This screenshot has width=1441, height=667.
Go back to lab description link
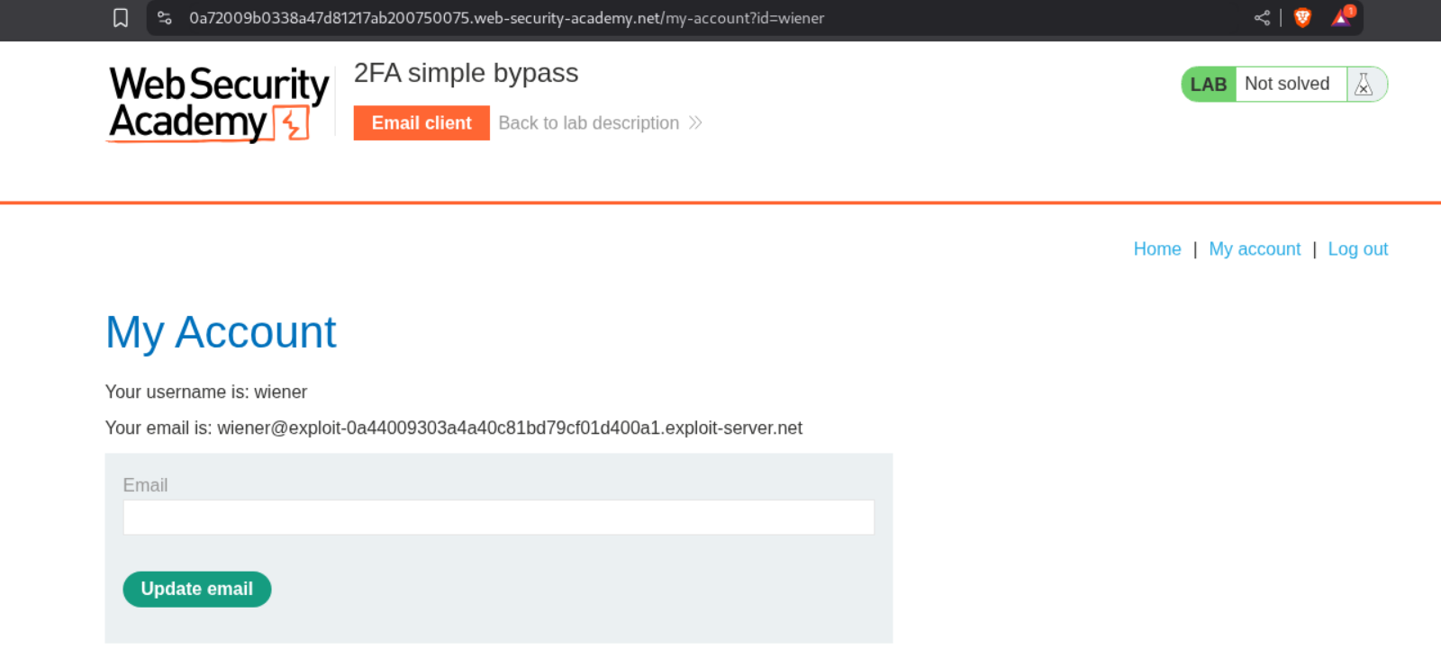589,123
